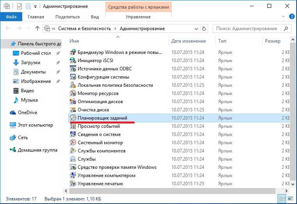Screen dimensions: 297x204
Task: Open the Файл menu
Action: coord(11,17)
